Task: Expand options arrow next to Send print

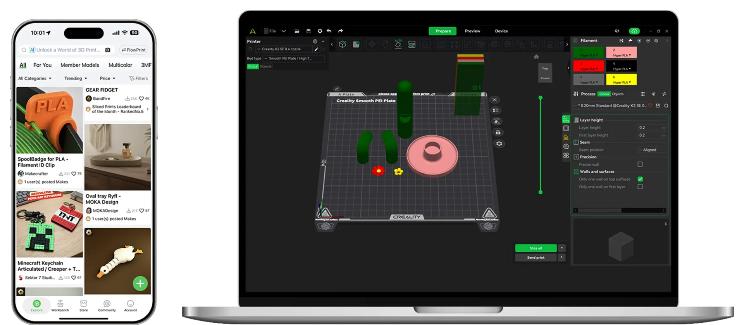Action: (x=561, y=257)
